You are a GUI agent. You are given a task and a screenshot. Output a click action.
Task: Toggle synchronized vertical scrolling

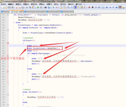pos(61,7)
